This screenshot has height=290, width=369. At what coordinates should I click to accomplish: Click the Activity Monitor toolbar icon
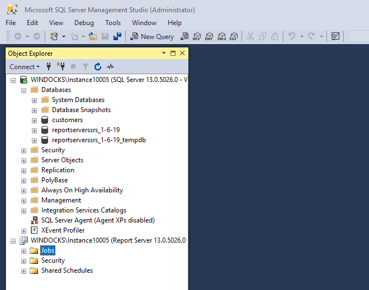tap(335, 36)
